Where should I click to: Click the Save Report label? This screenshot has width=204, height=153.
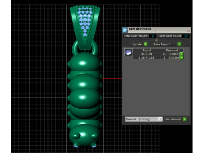click(161, 44)
